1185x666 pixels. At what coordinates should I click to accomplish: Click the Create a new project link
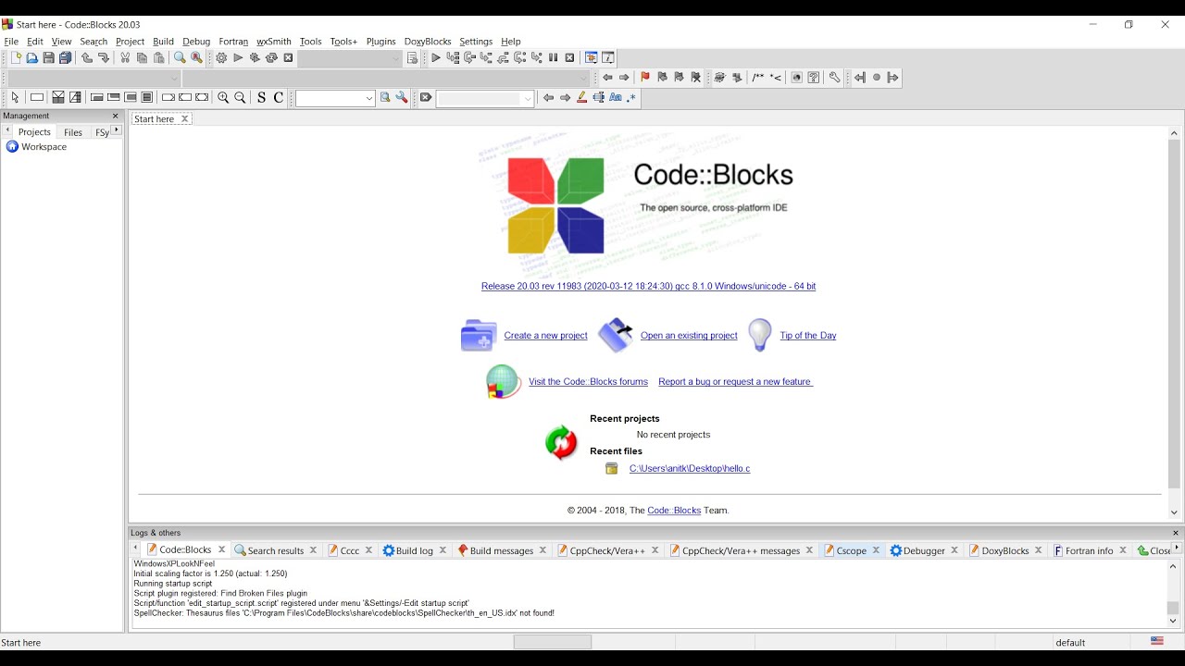[546, 336]
